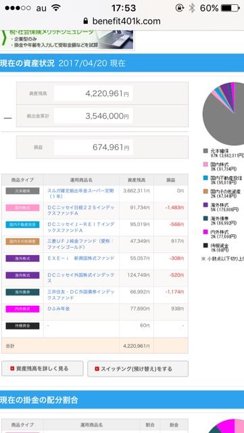Click スイッチング(預け替え)をする button
This screenshot has height=433, width=244.
pyautogui.click(x=138, y=369)
